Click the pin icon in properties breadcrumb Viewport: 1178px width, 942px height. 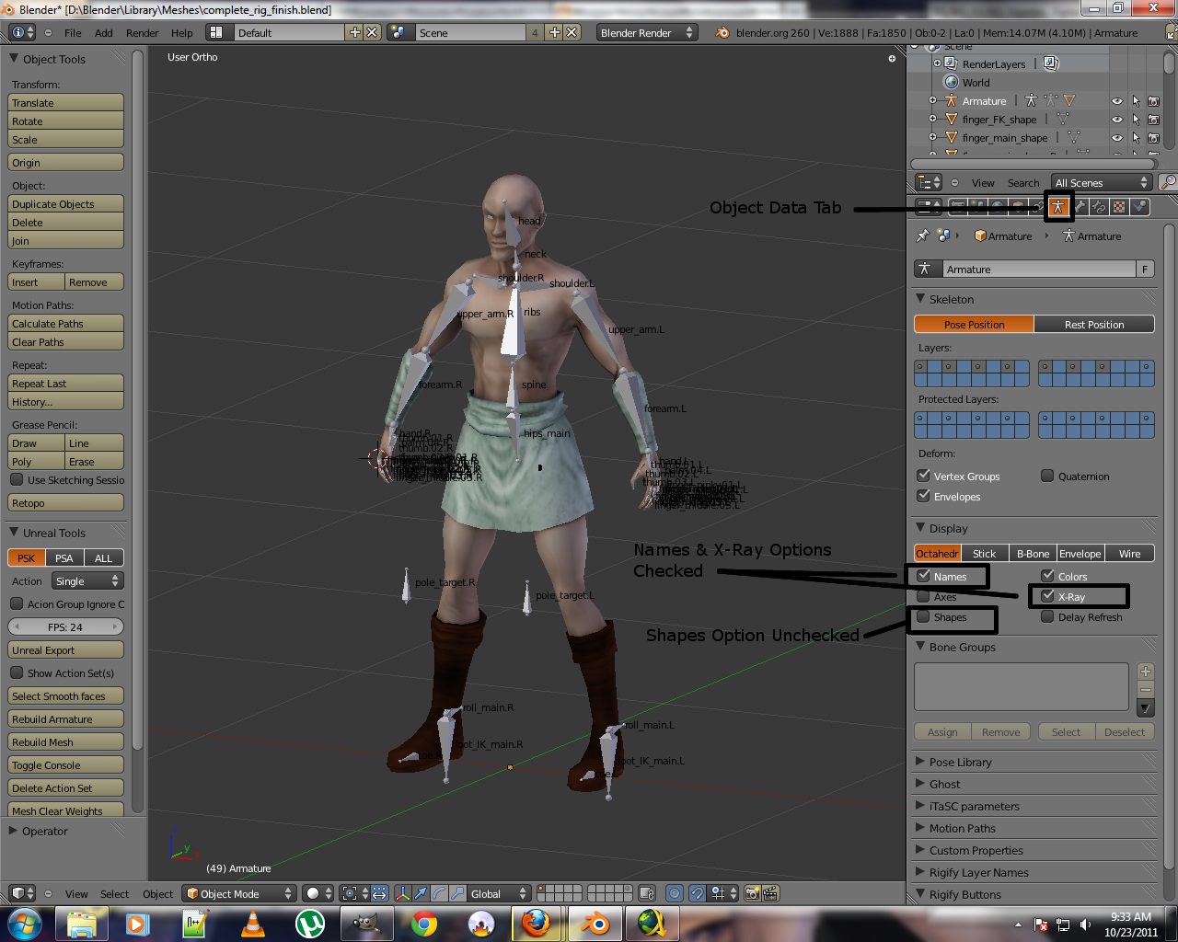923,236
